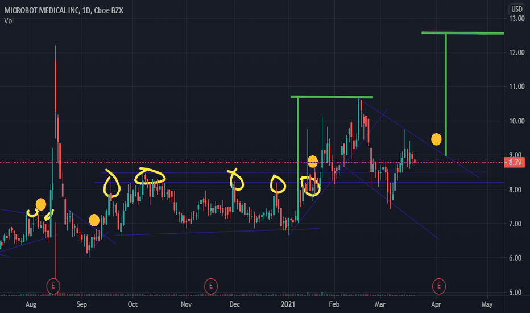The height and width of the screenshot is (313, 530).
Task: Click the Dec time axis label
Action: 235,304
